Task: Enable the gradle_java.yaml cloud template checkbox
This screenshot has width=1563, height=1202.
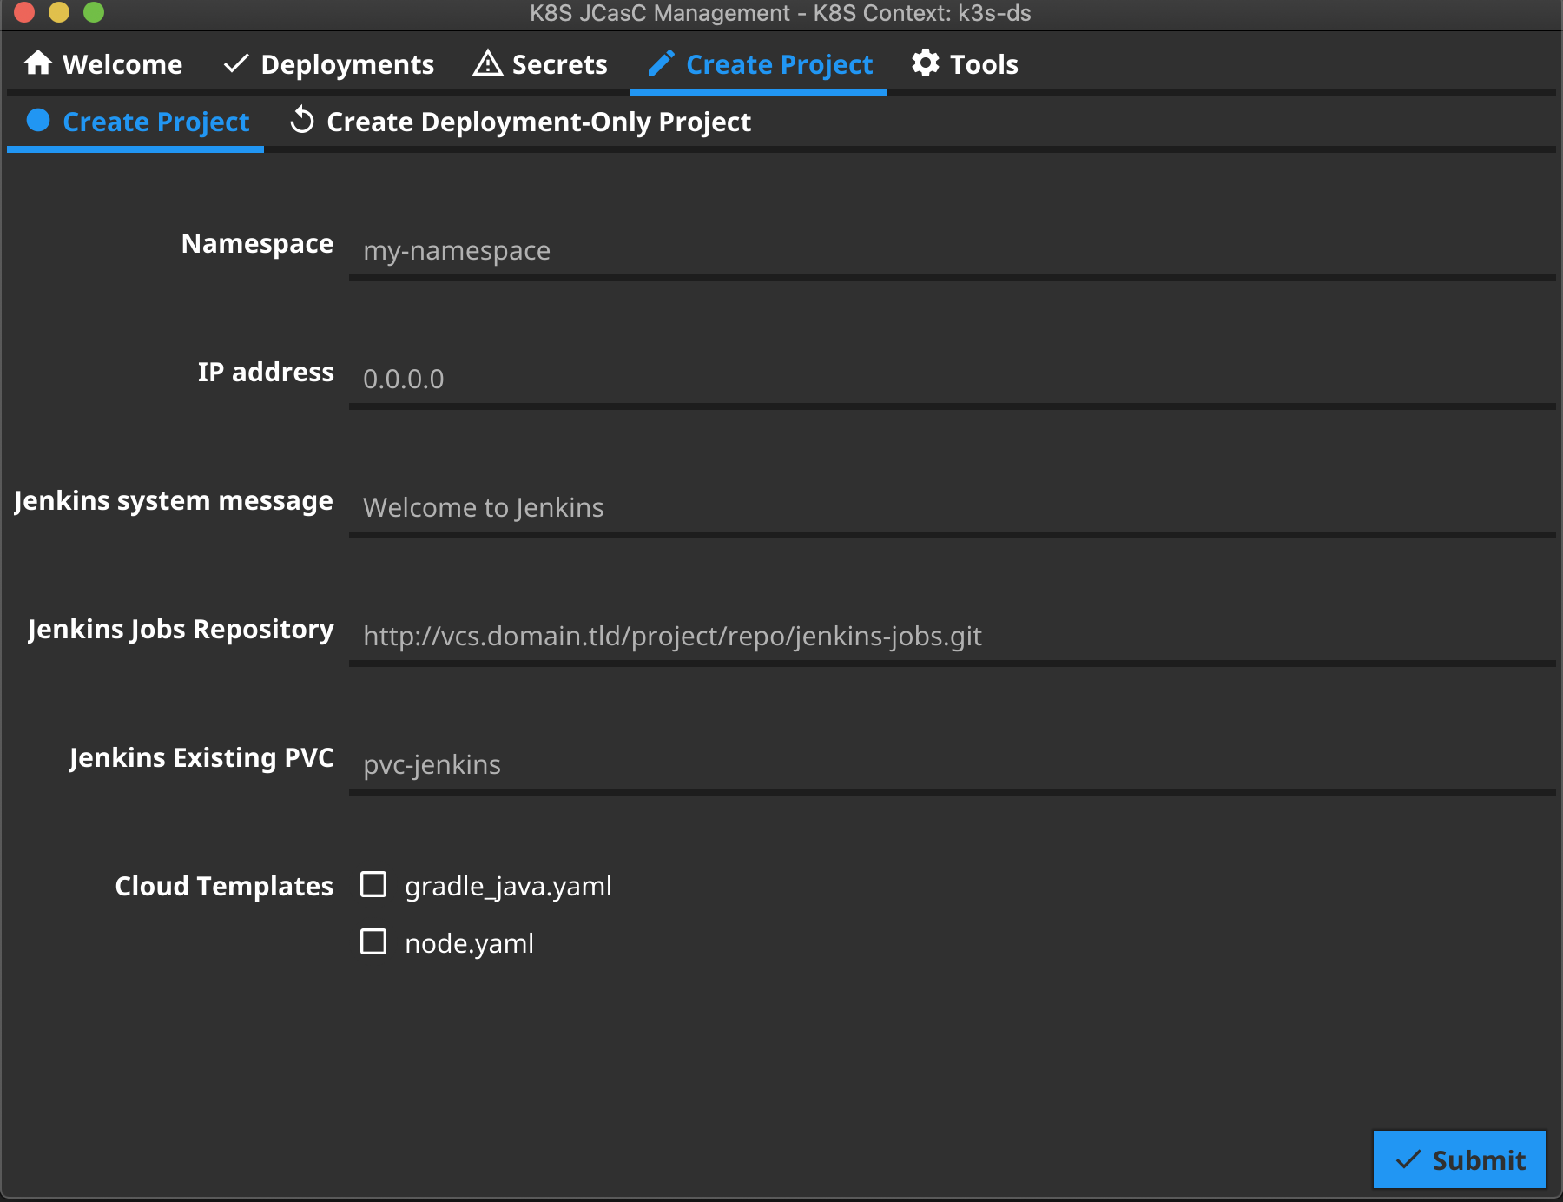Action: pos(373,885)
